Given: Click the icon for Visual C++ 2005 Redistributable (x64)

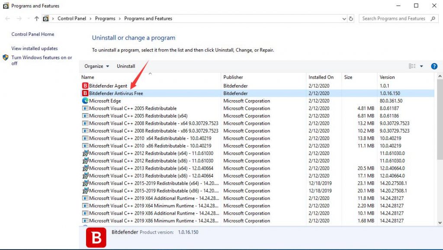Looking at the screenshot, I should point(85,116).
